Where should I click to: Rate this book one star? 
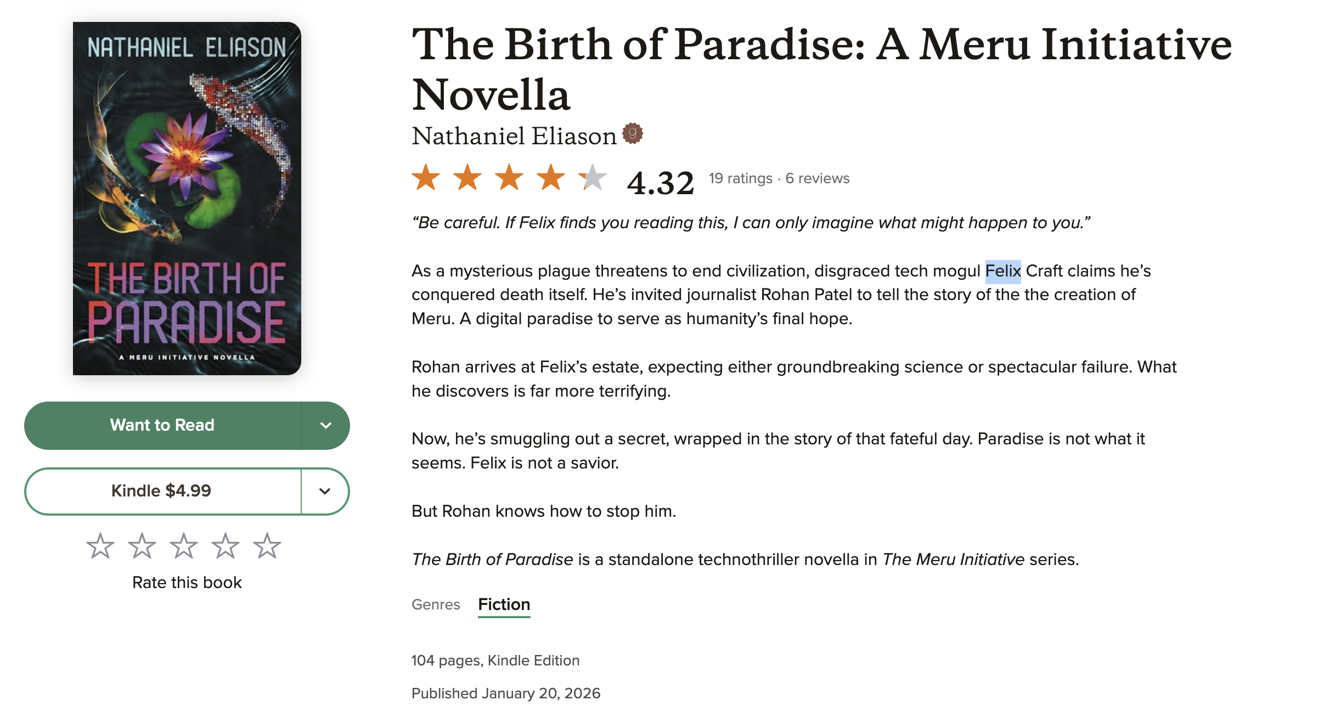[100, 546]
